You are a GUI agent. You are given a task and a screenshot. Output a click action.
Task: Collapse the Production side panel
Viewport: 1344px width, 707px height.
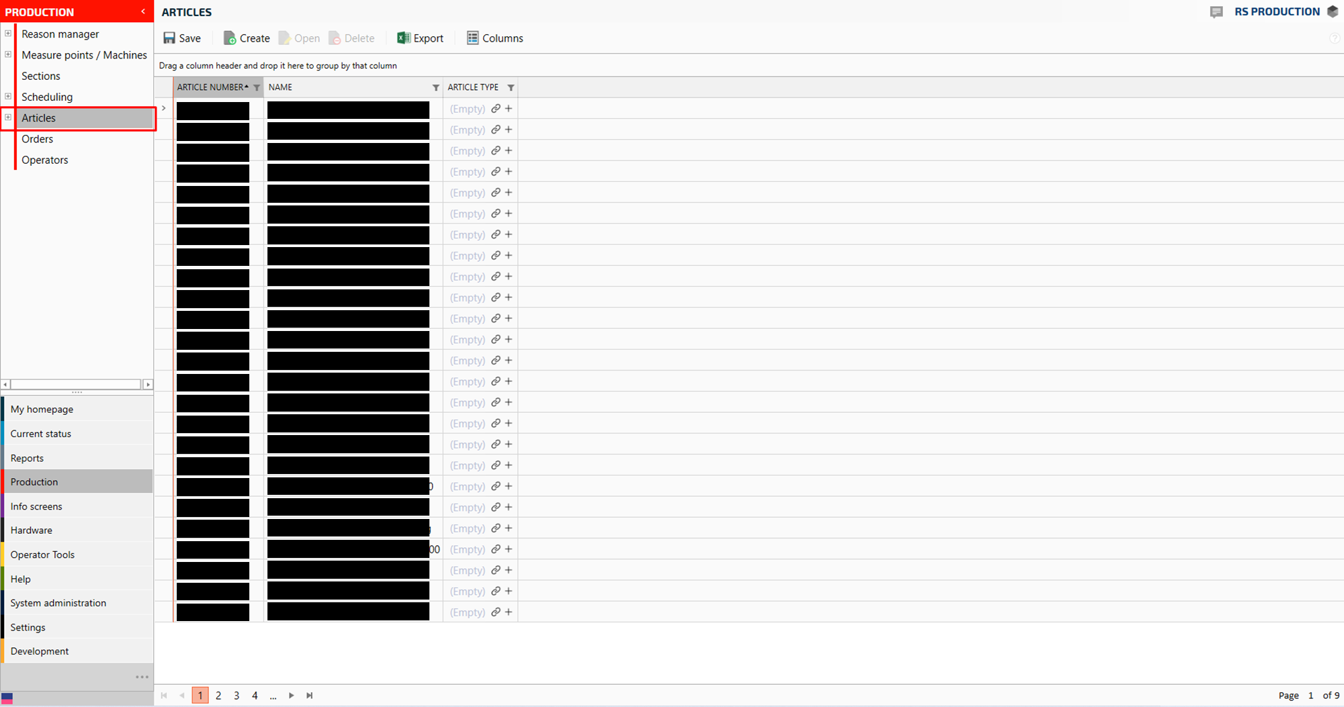coord(143,11)
